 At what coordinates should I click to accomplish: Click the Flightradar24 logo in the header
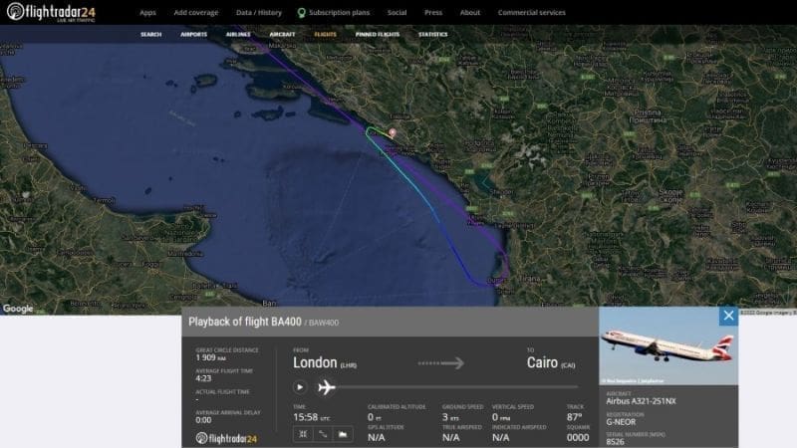pyautogui.click(x=51, y=12)
